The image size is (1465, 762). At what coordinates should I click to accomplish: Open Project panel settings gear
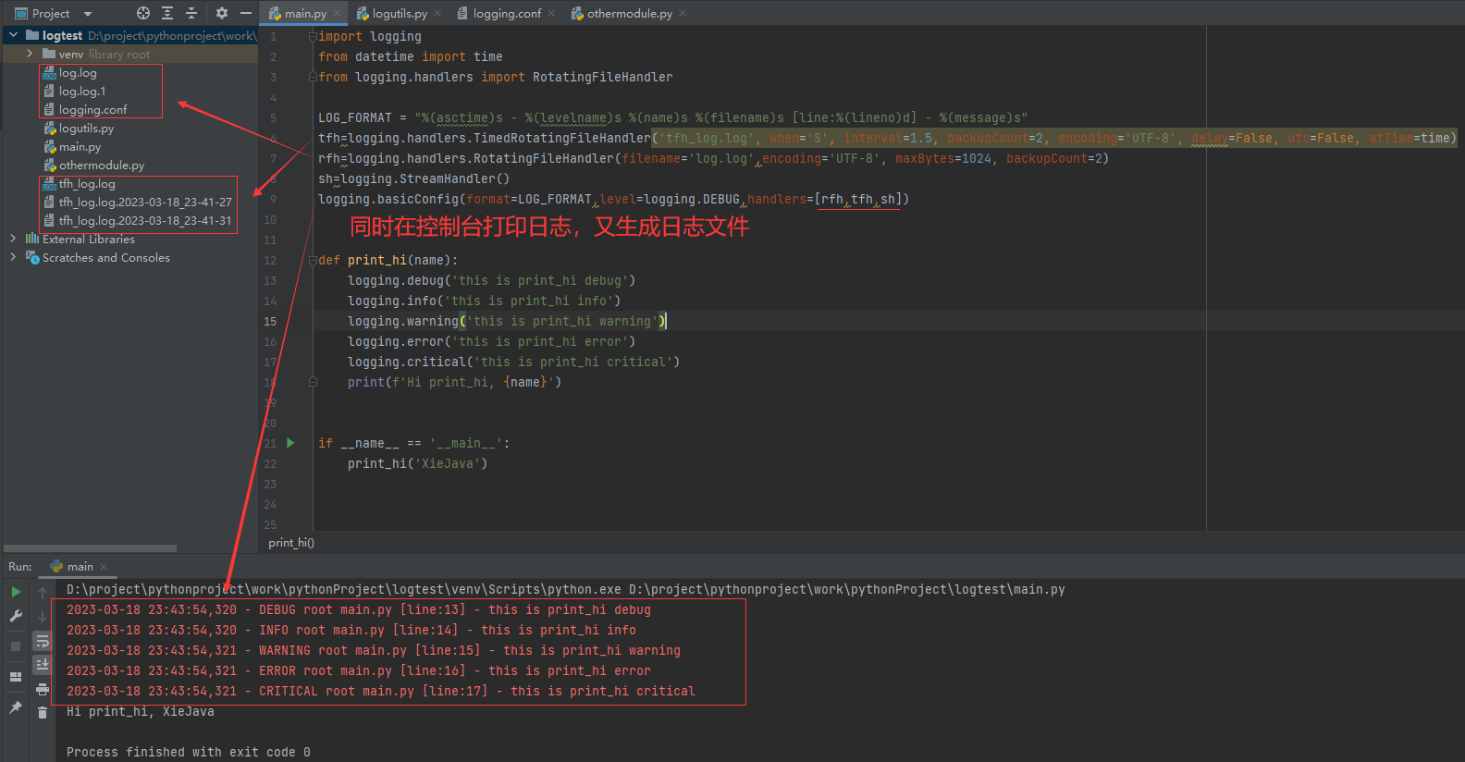(222, 13)
